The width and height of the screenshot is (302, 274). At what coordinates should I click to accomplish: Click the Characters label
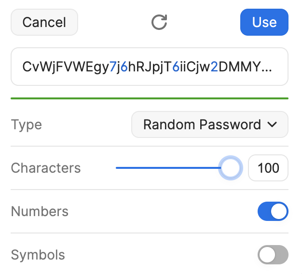click(46, 168)
